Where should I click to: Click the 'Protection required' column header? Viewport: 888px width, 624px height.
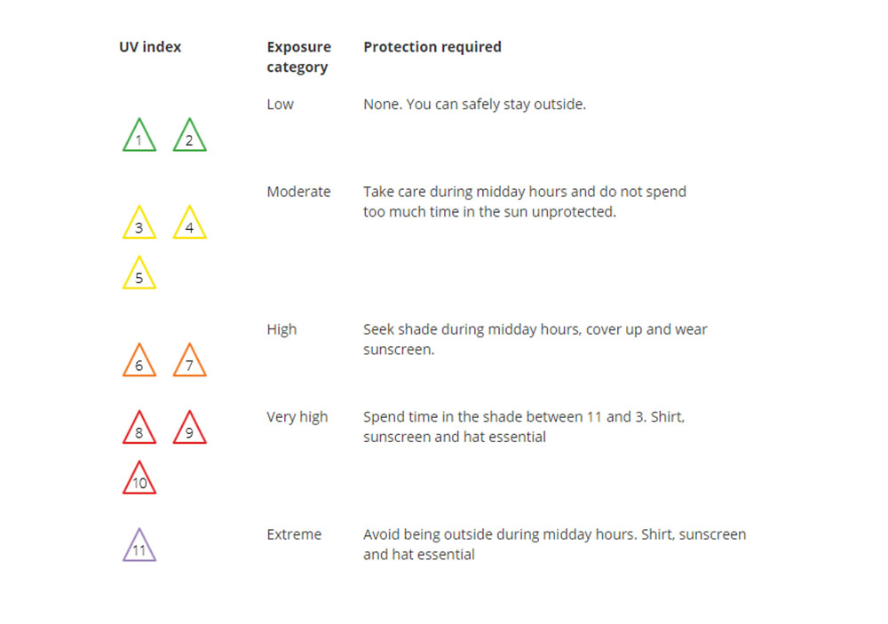click(x=432, y=47)
